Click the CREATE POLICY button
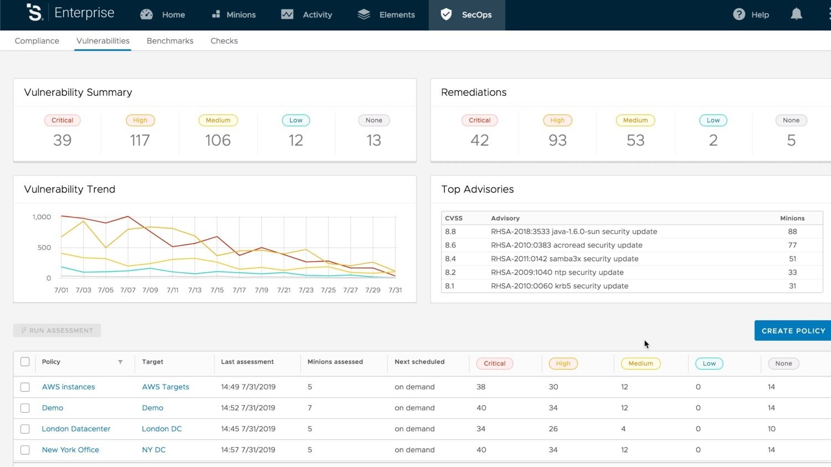This screenshot has height=467, width=831. coord(792,330)
